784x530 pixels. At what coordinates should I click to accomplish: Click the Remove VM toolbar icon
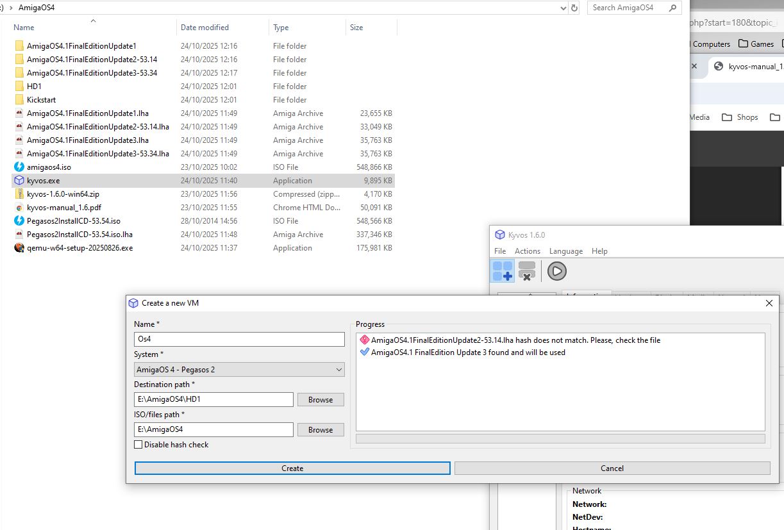point(527,271)
